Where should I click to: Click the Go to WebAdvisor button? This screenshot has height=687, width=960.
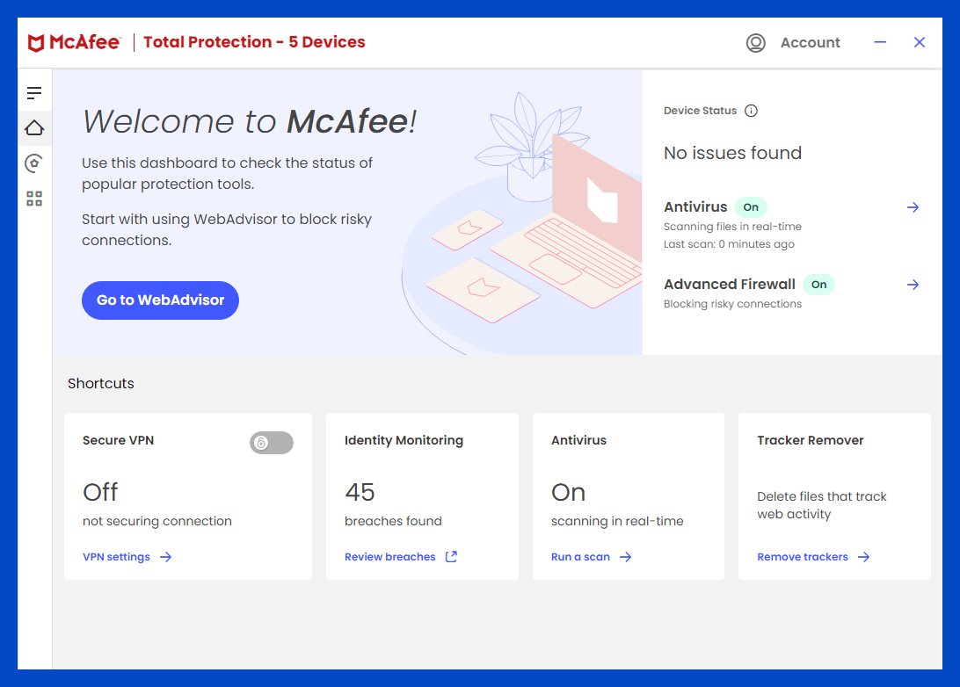point(160,300)
